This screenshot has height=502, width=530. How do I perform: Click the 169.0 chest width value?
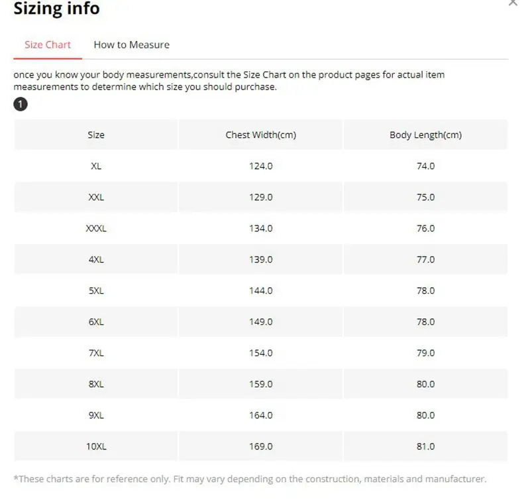(260, 446)
